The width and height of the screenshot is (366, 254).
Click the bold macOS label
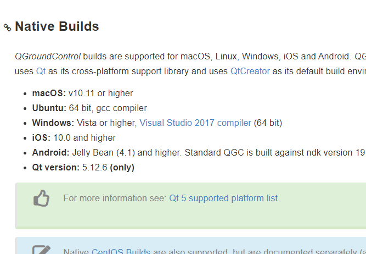(x=49, y=93)
